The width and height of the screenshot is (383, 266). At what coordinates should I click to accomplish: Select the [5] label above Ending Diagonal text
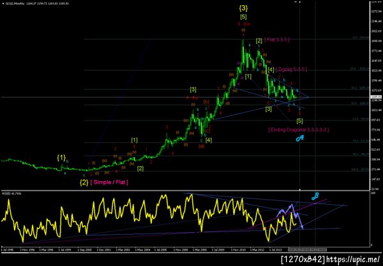coord(300,121)
